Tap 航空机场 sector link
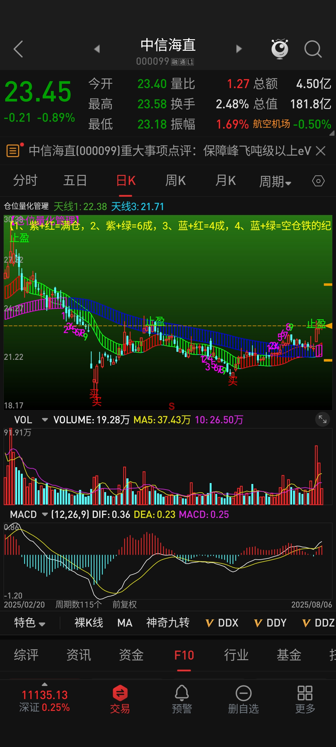 coord(271,124)
